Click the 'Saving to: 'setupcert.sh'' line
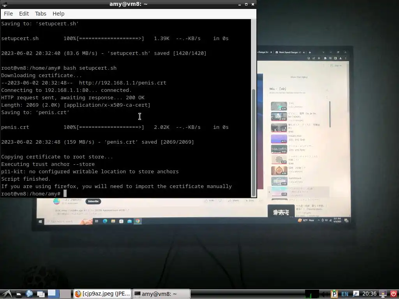 [40, 24]
